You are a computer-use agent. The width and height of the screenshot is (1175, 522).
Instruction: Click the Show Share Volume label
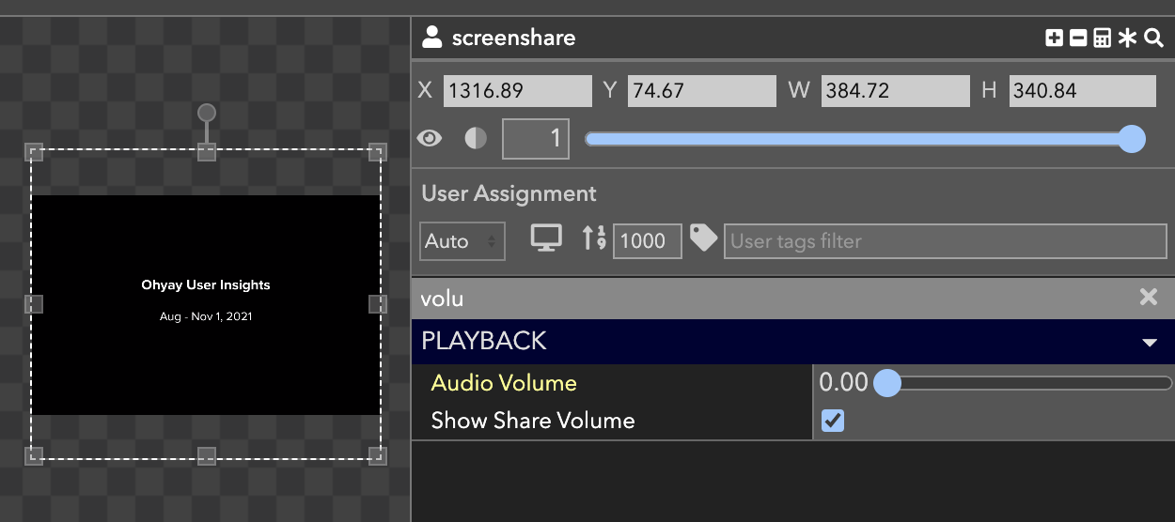pos(533,421)
